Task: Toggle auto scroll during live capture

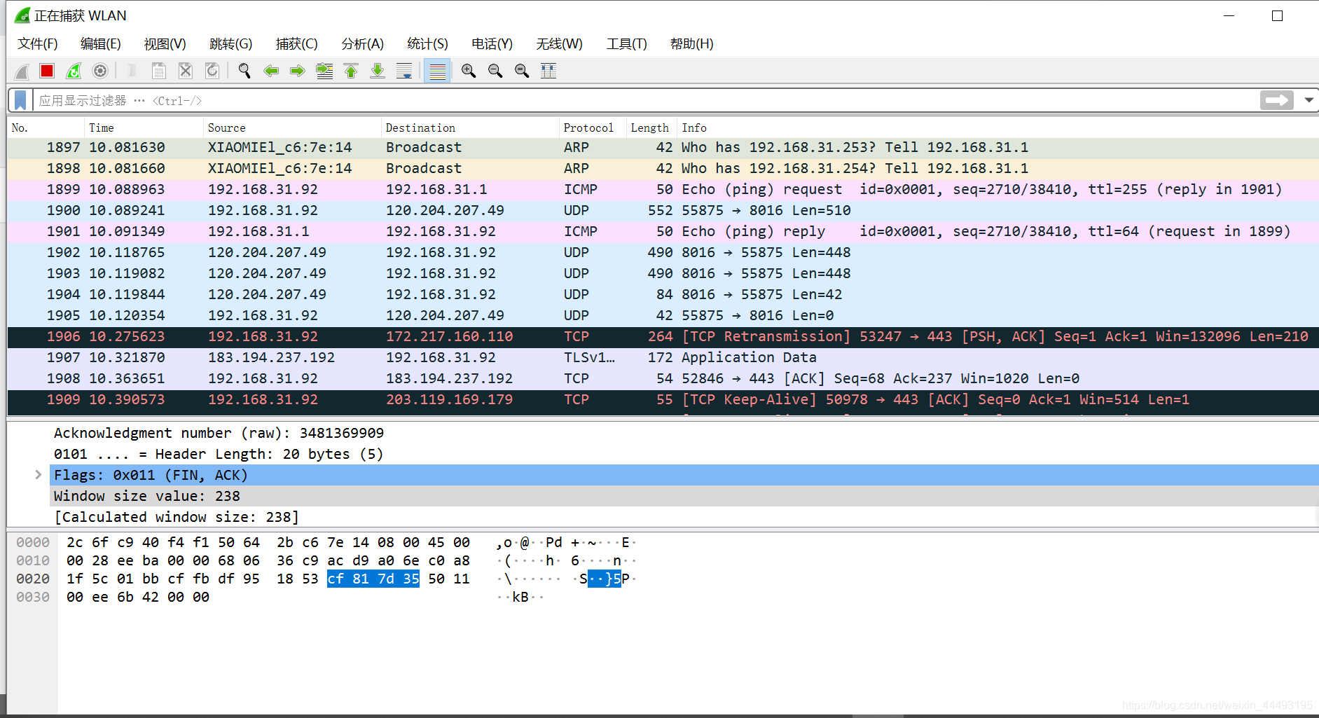Action: 404,71
